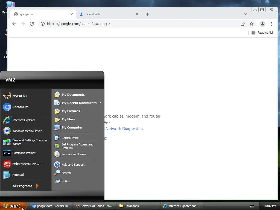Image resolution: width=280 pixels, height=210 pixels.
Task: Open Search from Start menu
Action: 63,173
